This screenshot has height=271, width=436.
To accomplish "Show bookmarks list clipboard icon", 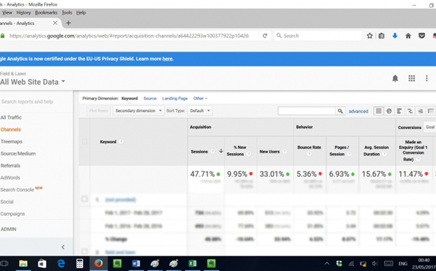I will click(x=381, y=36).
